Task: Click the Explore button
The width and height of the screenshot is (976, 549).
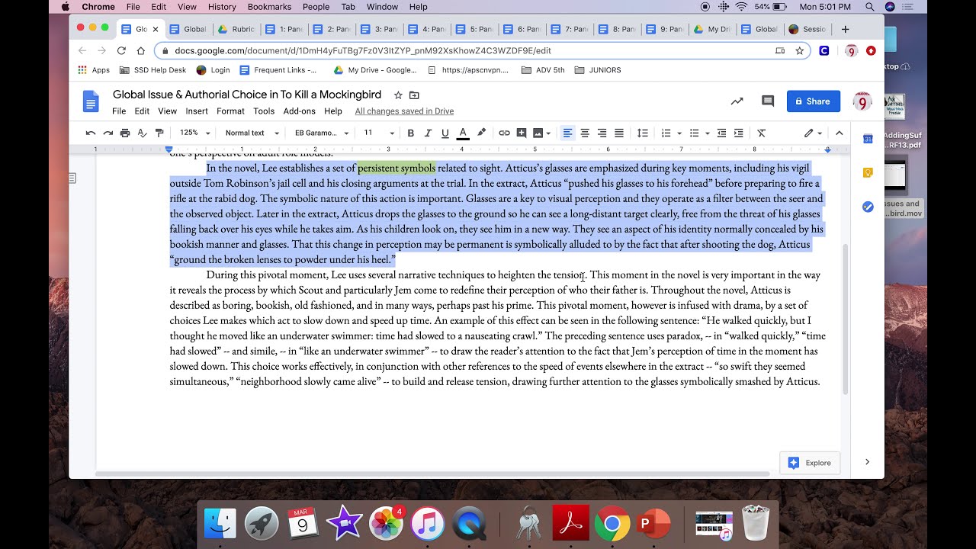Action: point(810,463)
